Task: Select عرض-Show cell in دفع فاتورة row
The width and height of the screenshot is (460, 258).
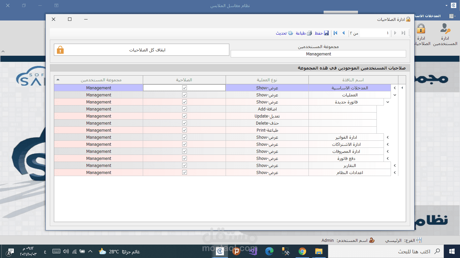Action: pos(267,158)
